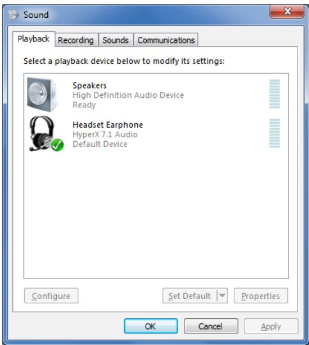
Task: Select the 'Speakers' device name text
Action: click(x=89, y=86)
